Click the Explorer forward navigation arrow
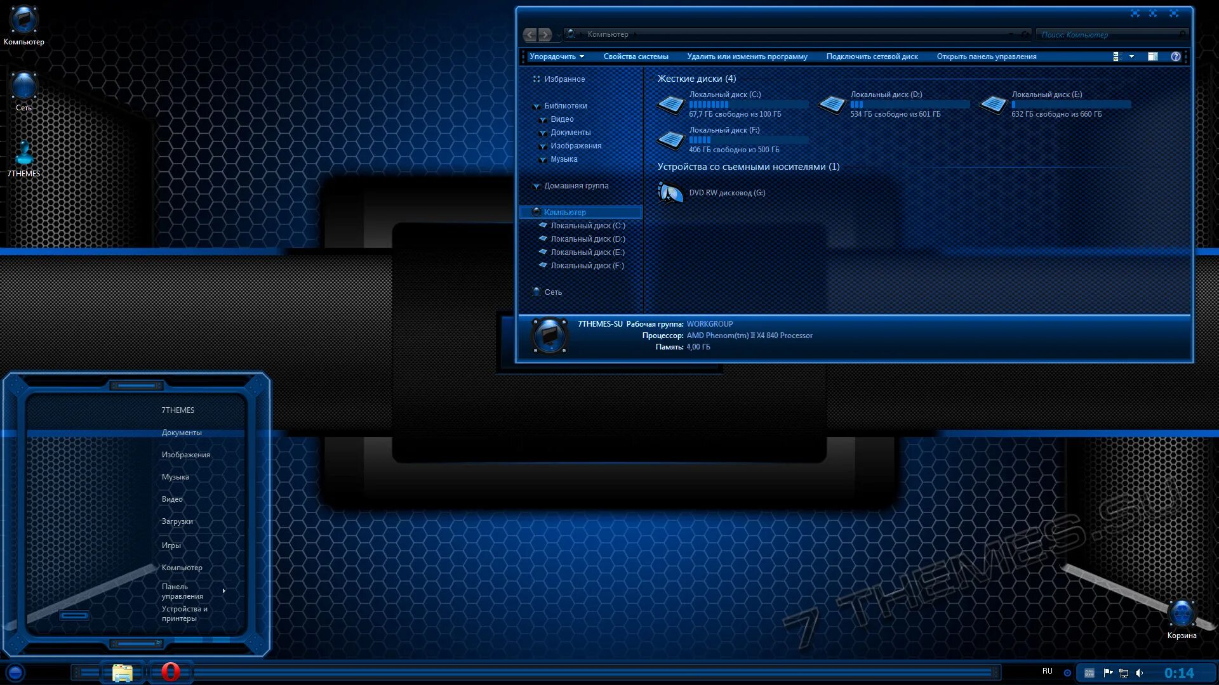This screenshot has height=685, width=1219. point(545,35)
